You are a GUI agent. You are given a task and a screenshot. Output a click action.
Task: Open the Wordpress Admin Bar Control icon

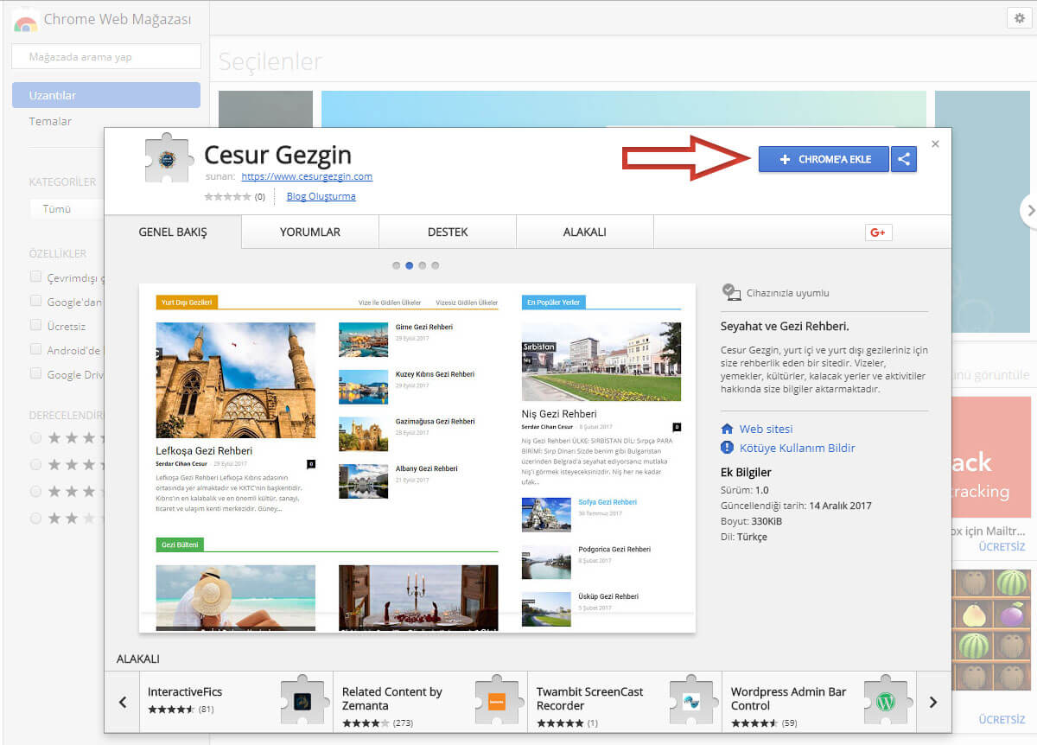pyautogui.click(x=886, y=701)
